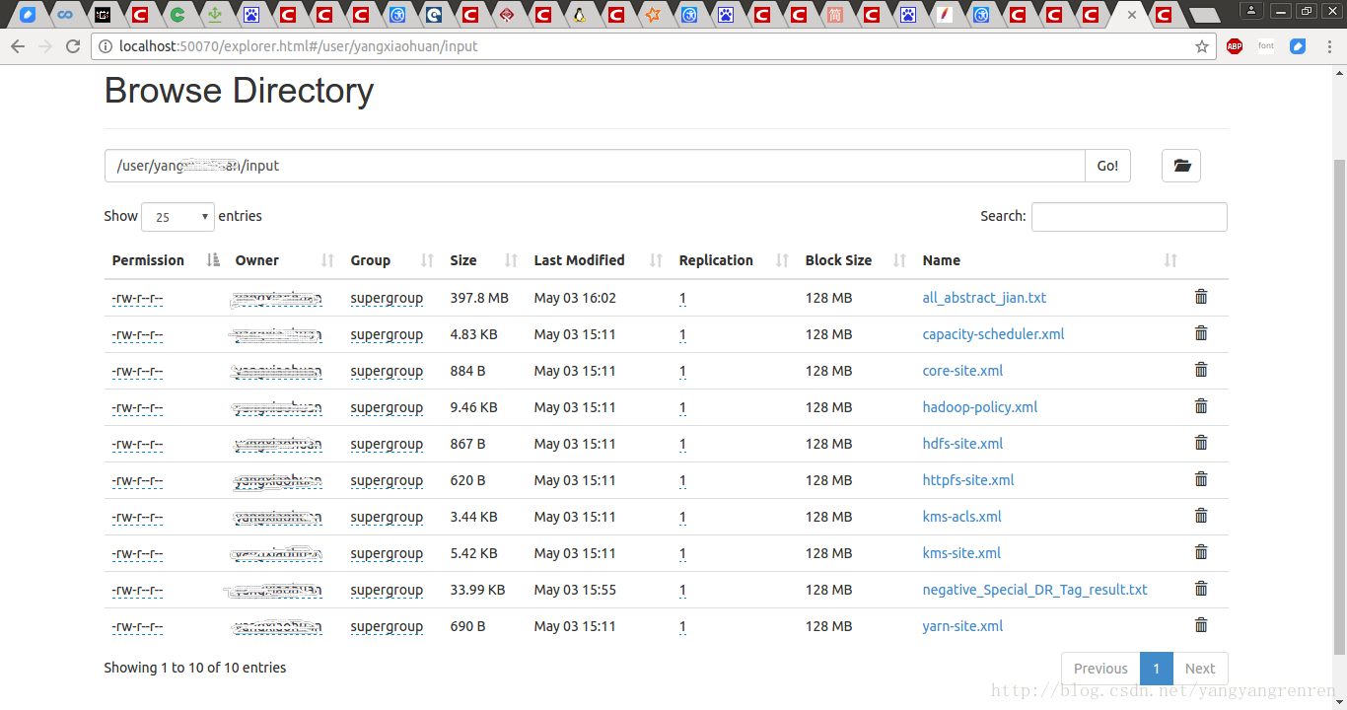This screenshot has width=1347, height=710.
Task: Click supergroup in the kms-acls.xml row
Action: click(387, 517)
